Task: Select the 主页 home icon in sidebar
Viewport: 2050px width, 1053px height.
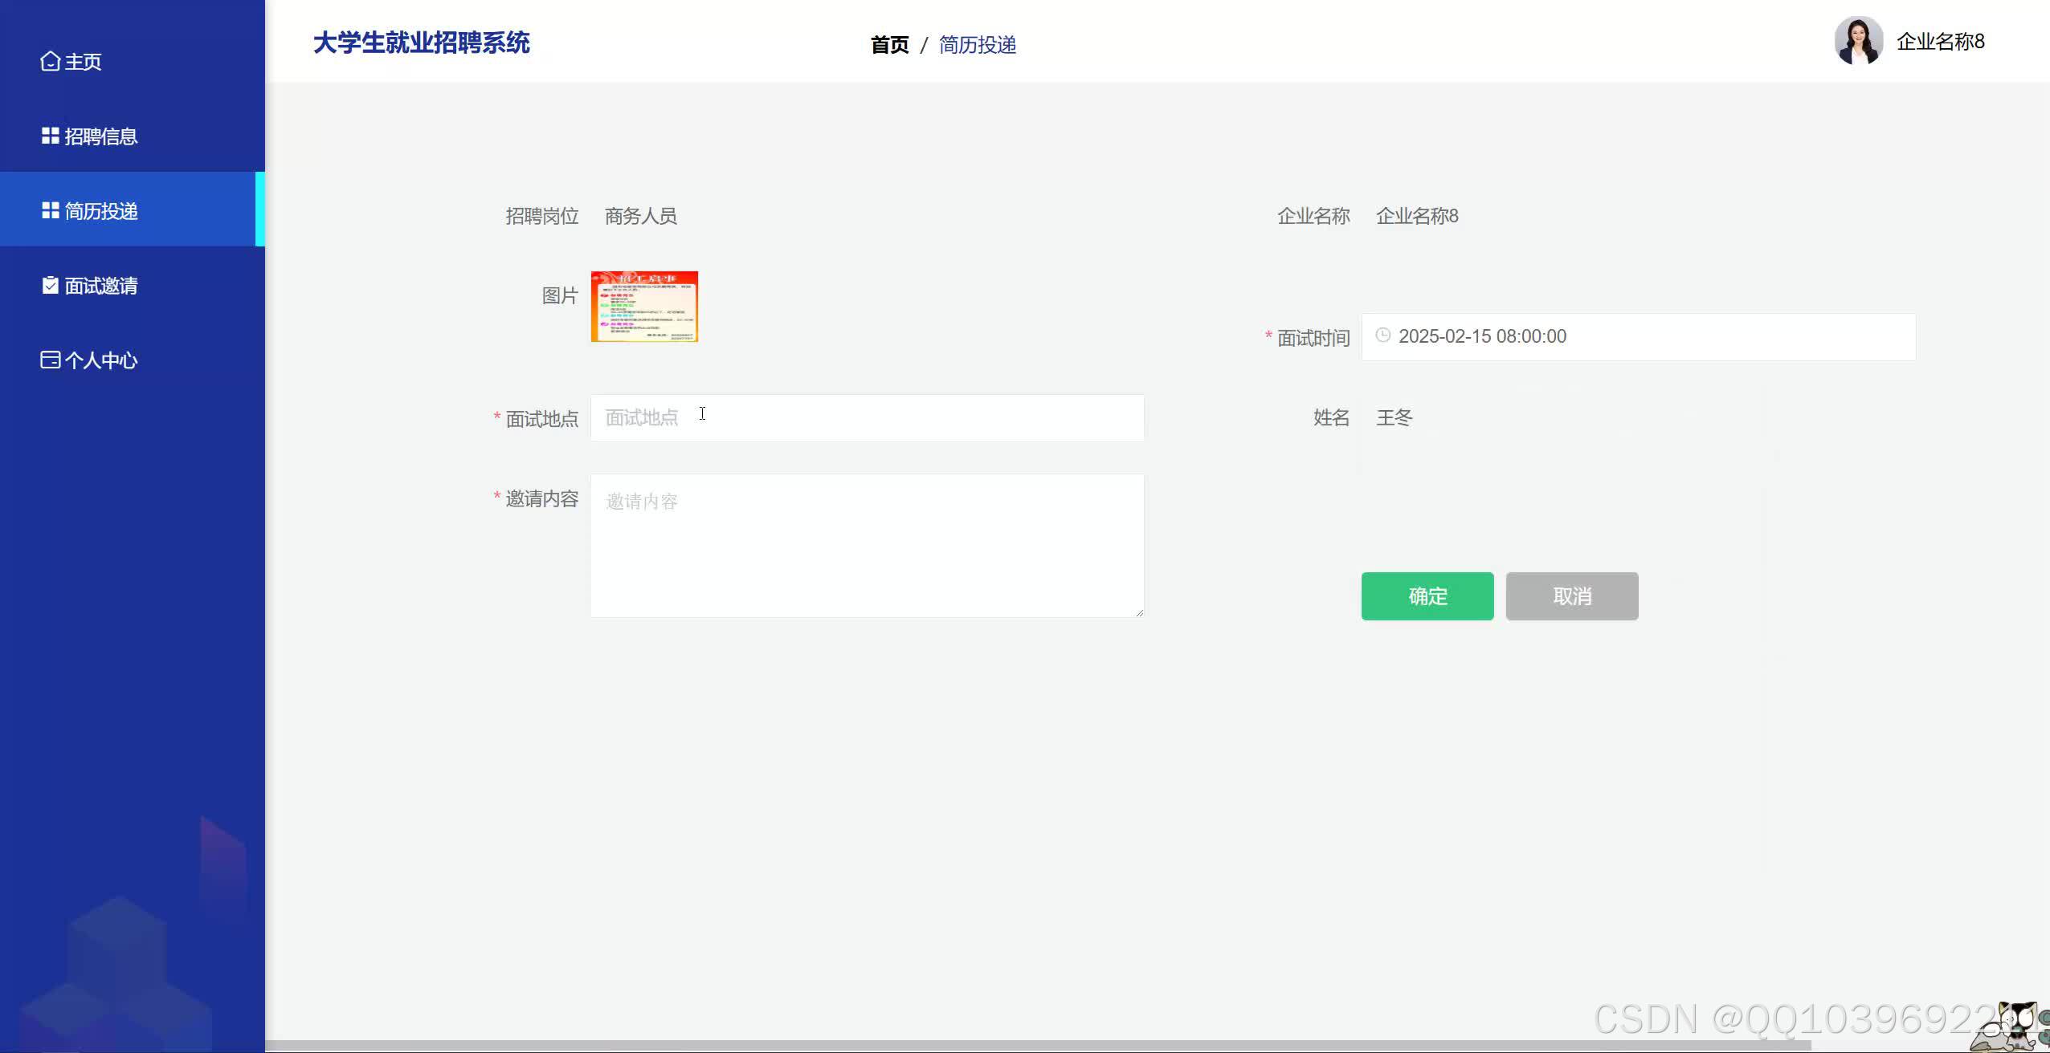Action: [x=50, y=61]
